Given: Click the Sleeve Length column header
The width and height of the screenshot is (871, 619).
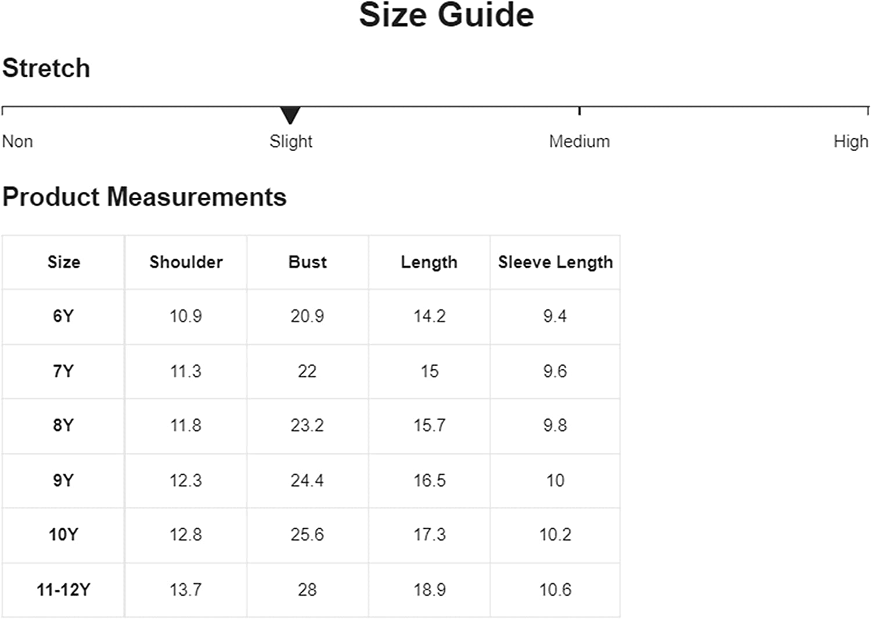Looking at the screenshot, I should 555,262.
